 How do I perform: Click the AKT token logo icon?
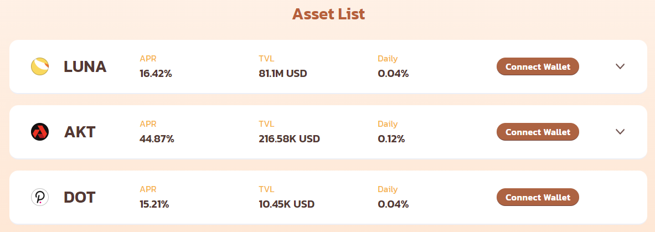[40, 132]
